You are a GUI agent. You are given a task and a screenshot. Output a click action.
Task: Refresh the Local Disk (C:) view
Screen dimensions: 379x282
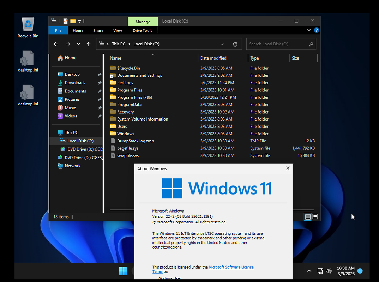click(235, 44)
